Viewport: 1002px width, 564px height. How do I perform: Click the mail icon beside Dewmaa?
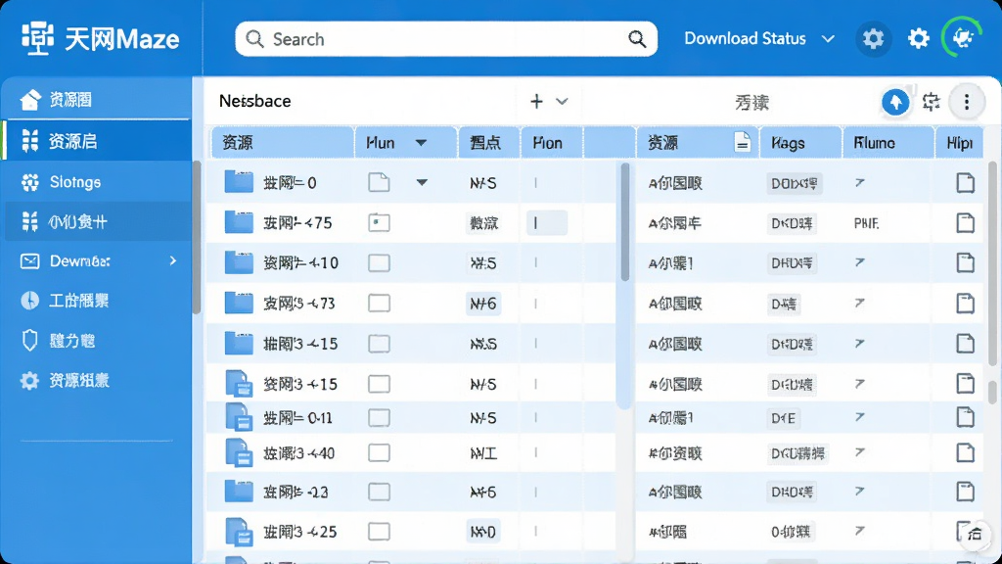coord(30,260)
